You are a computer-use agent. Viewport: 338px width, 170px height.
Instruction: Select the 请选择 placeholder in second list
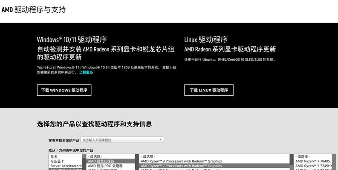[x=110, y=157]
